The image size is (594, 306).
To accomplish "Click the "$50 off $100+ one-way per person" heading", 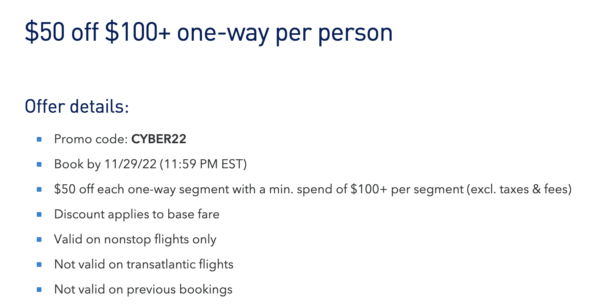I will [x=209, y=33].
